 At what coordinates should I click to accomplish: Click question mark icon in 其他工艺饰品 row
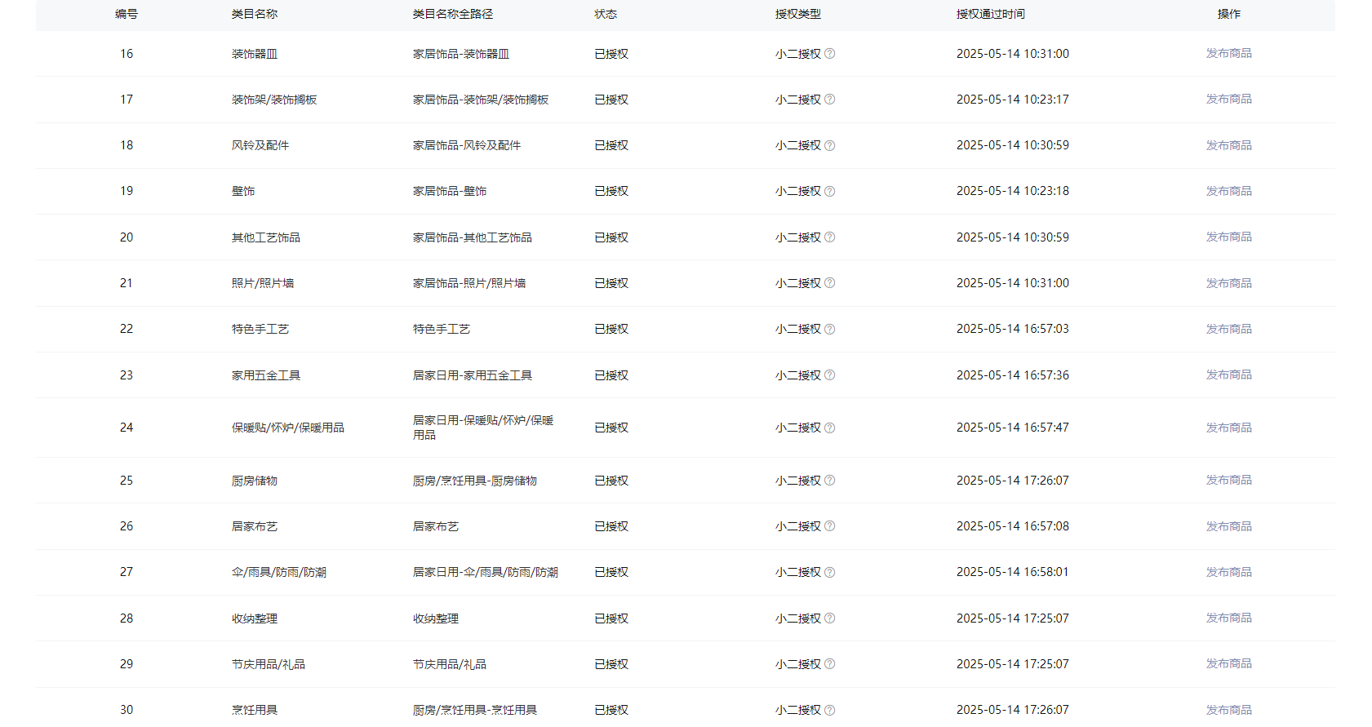(x=829, y=237)
